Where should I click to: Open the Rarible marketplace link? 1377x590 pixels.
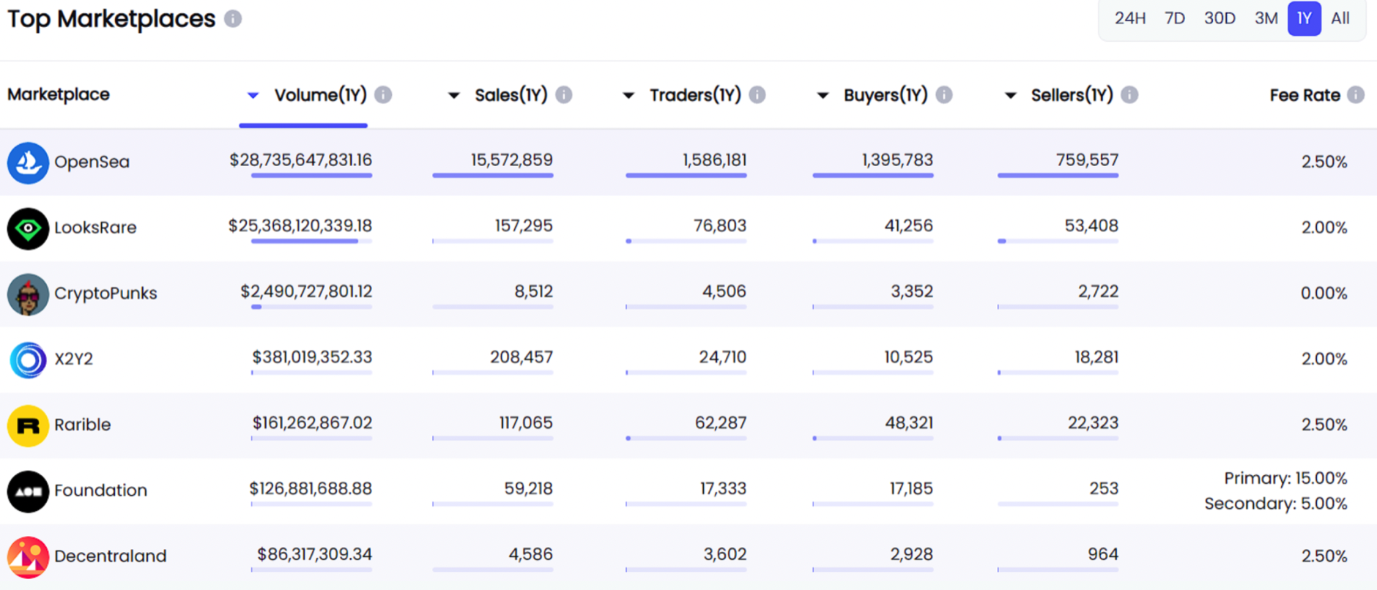tap(82, 425)
